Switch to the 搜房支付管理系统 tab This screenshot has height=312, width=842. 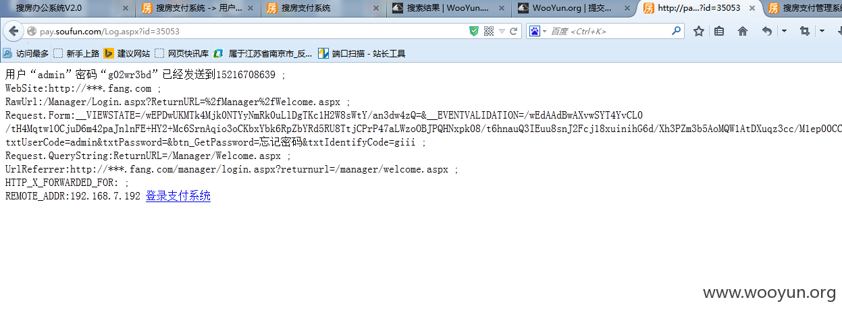(804, 8)
